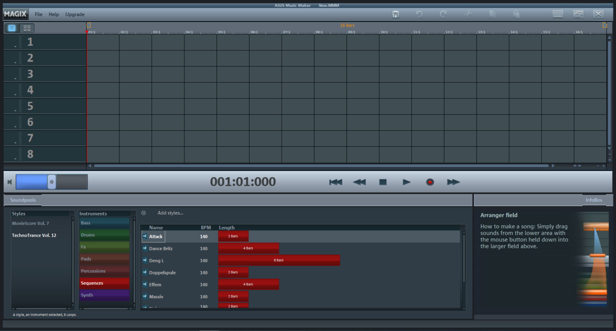Start playback with Play button

tap(406, 182)
